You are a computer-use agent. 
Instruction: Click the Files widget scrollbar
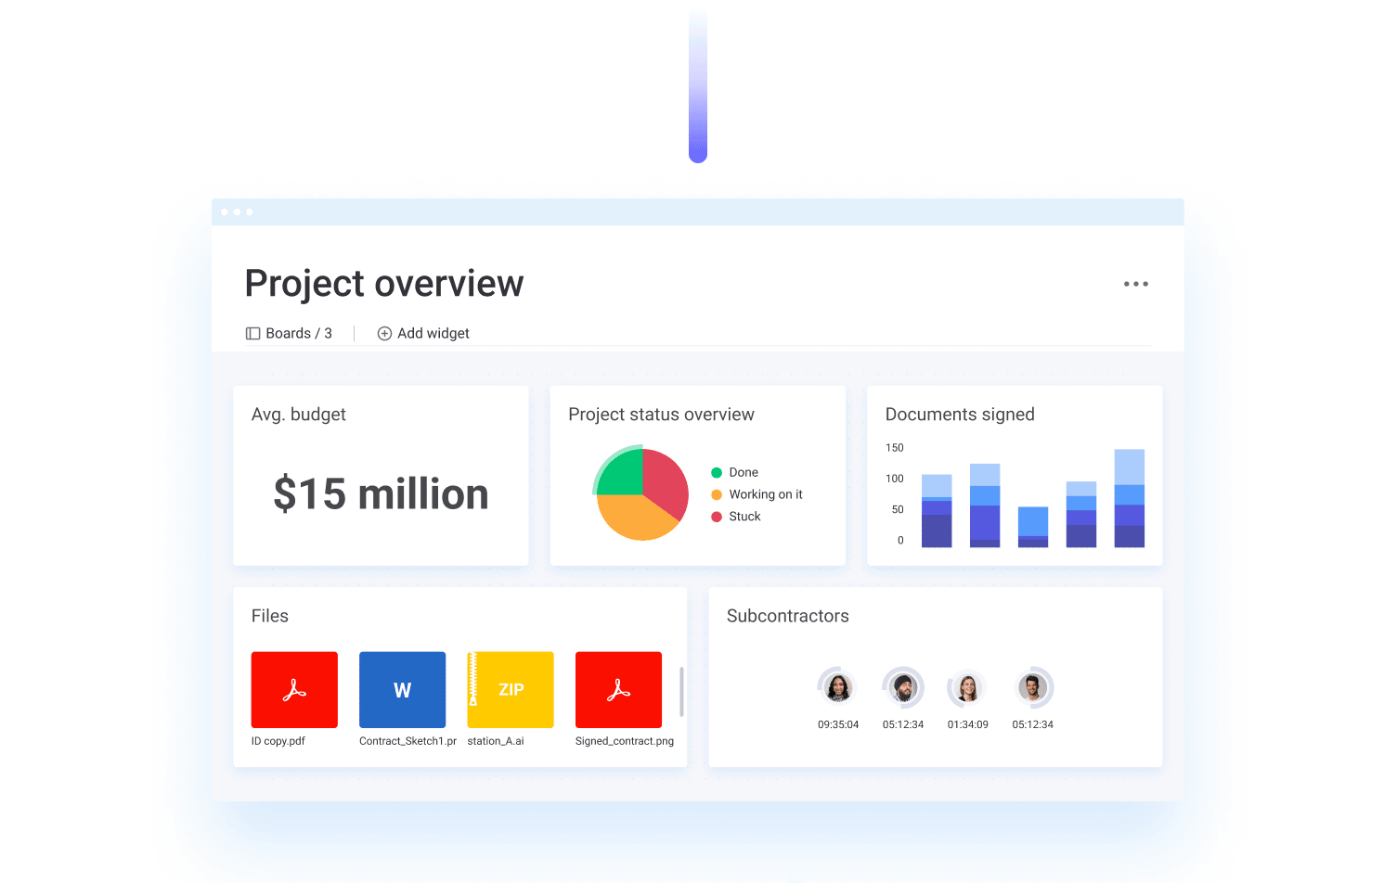[x=681, y=691]
